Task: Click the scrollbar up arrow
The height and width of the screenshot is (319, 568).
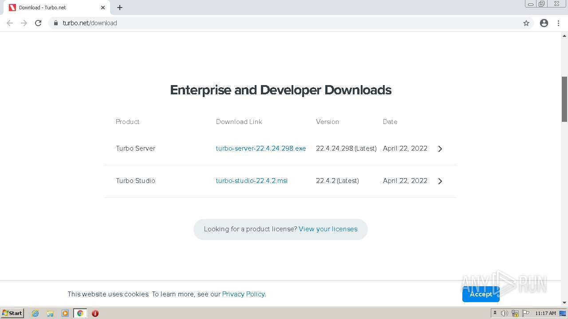Action: pos(564,35)
